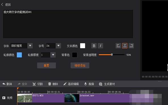The width and height of the screenshot is (168, 105).
Task: Click inside the text editing box
Action: pyautogui.click(x=68, y=24)
